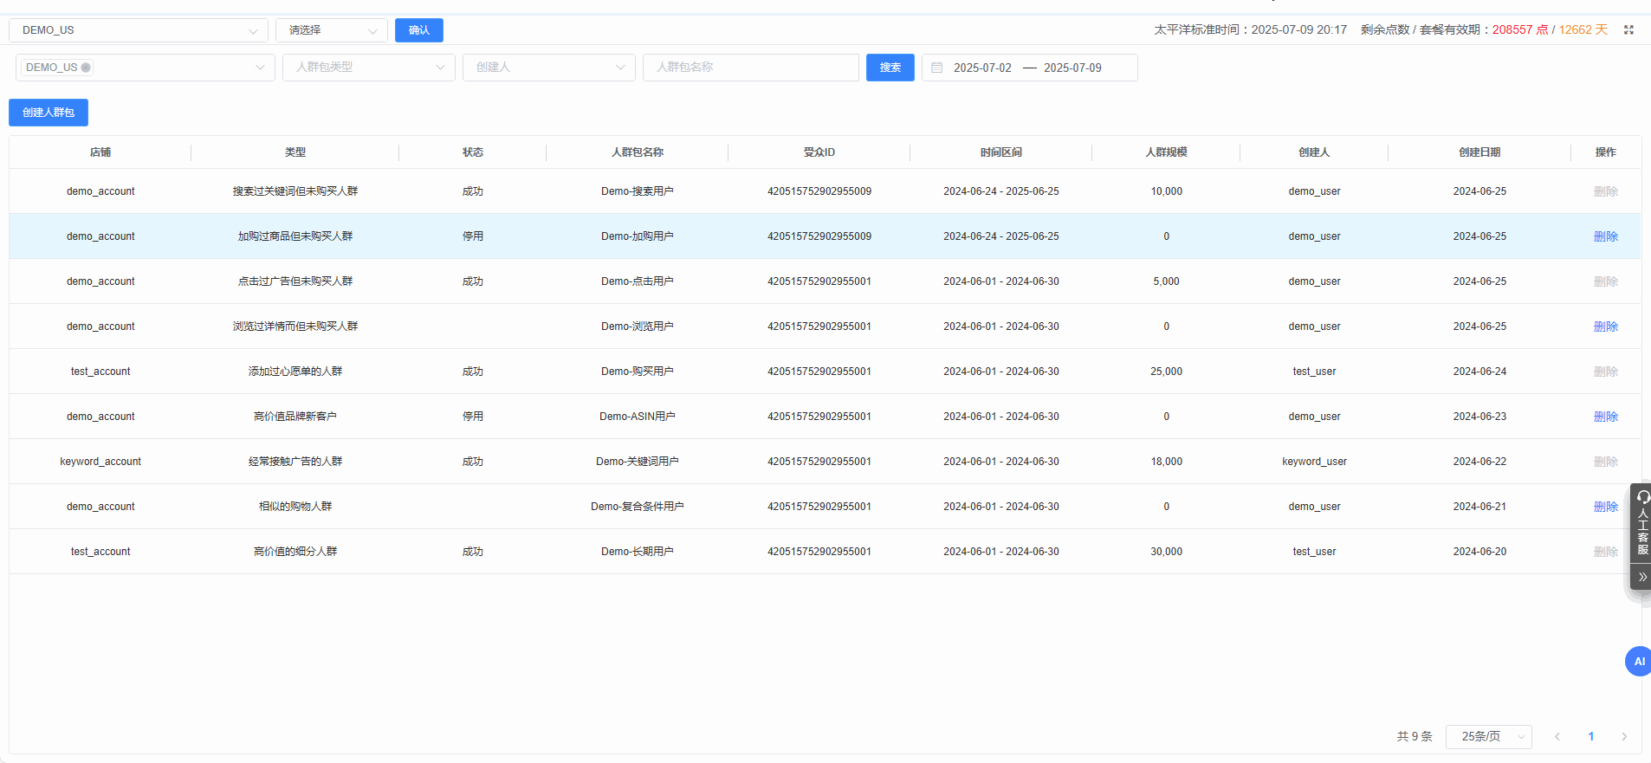Click the 操作 column header

[x=1606, y=152]
